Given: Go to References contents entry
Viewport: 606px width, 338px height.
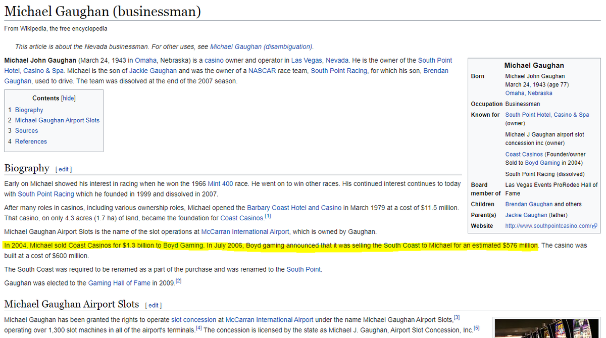Looking at the screenshot, I should click(31, 141).
